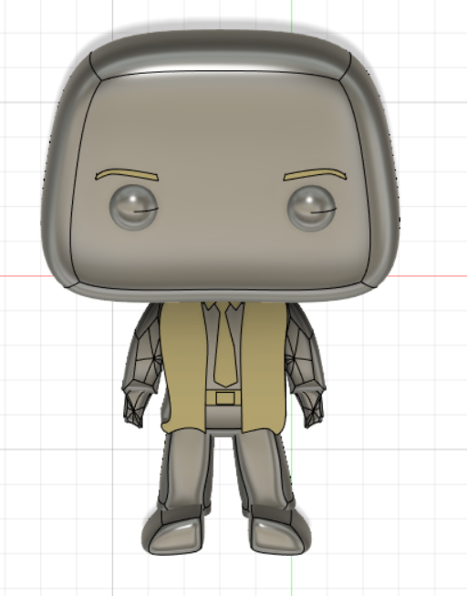Pick the eye sphere on the viewer's right

pyautogui.click(x=311, y=209)
